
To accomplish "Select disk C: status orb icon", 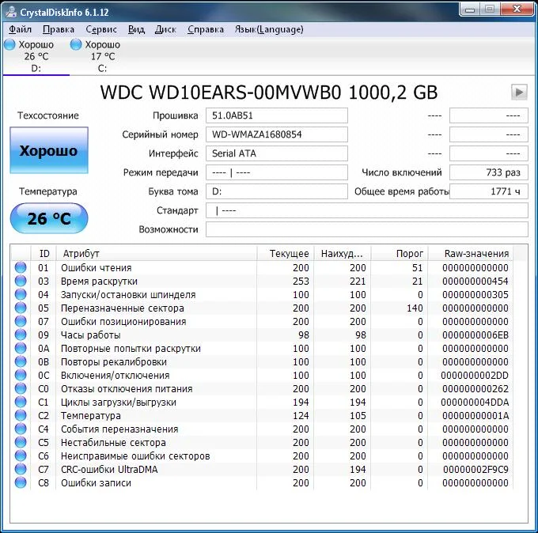I will click(77, 45).
